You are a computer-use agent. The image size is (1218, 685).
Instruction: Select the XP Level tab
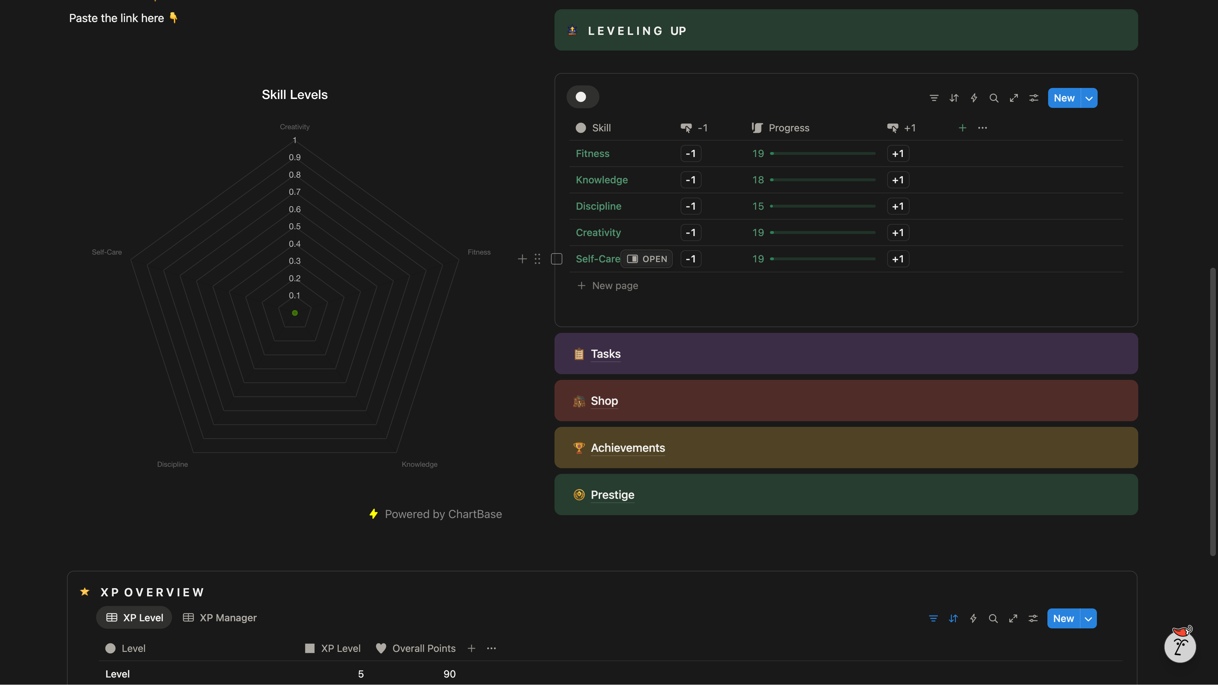(134, 617)
